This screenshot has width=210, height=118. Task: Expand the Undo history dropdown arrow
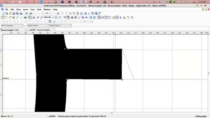50,13
